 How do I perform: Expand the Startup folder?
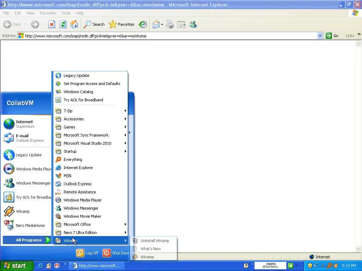coord(91,151)
